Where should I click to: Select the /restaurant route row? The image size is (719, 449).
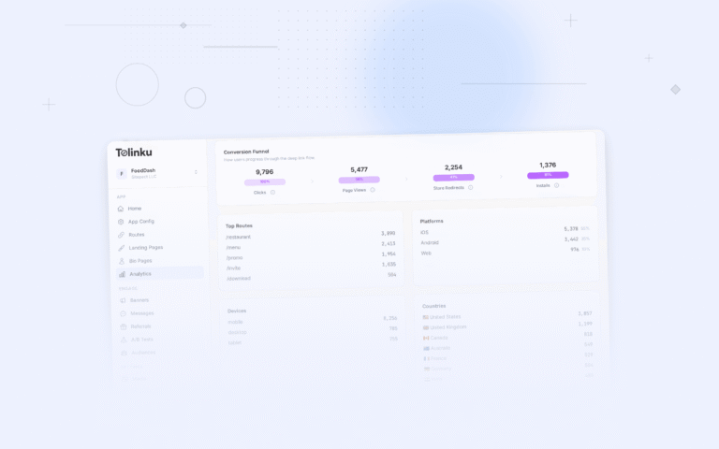click(x=311, y=235)
